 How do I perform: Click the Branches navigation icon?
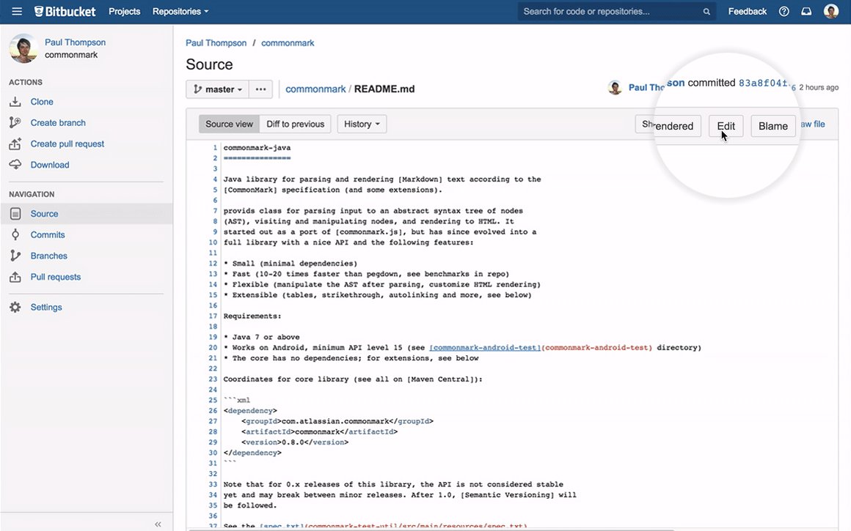tap(15, 256)
